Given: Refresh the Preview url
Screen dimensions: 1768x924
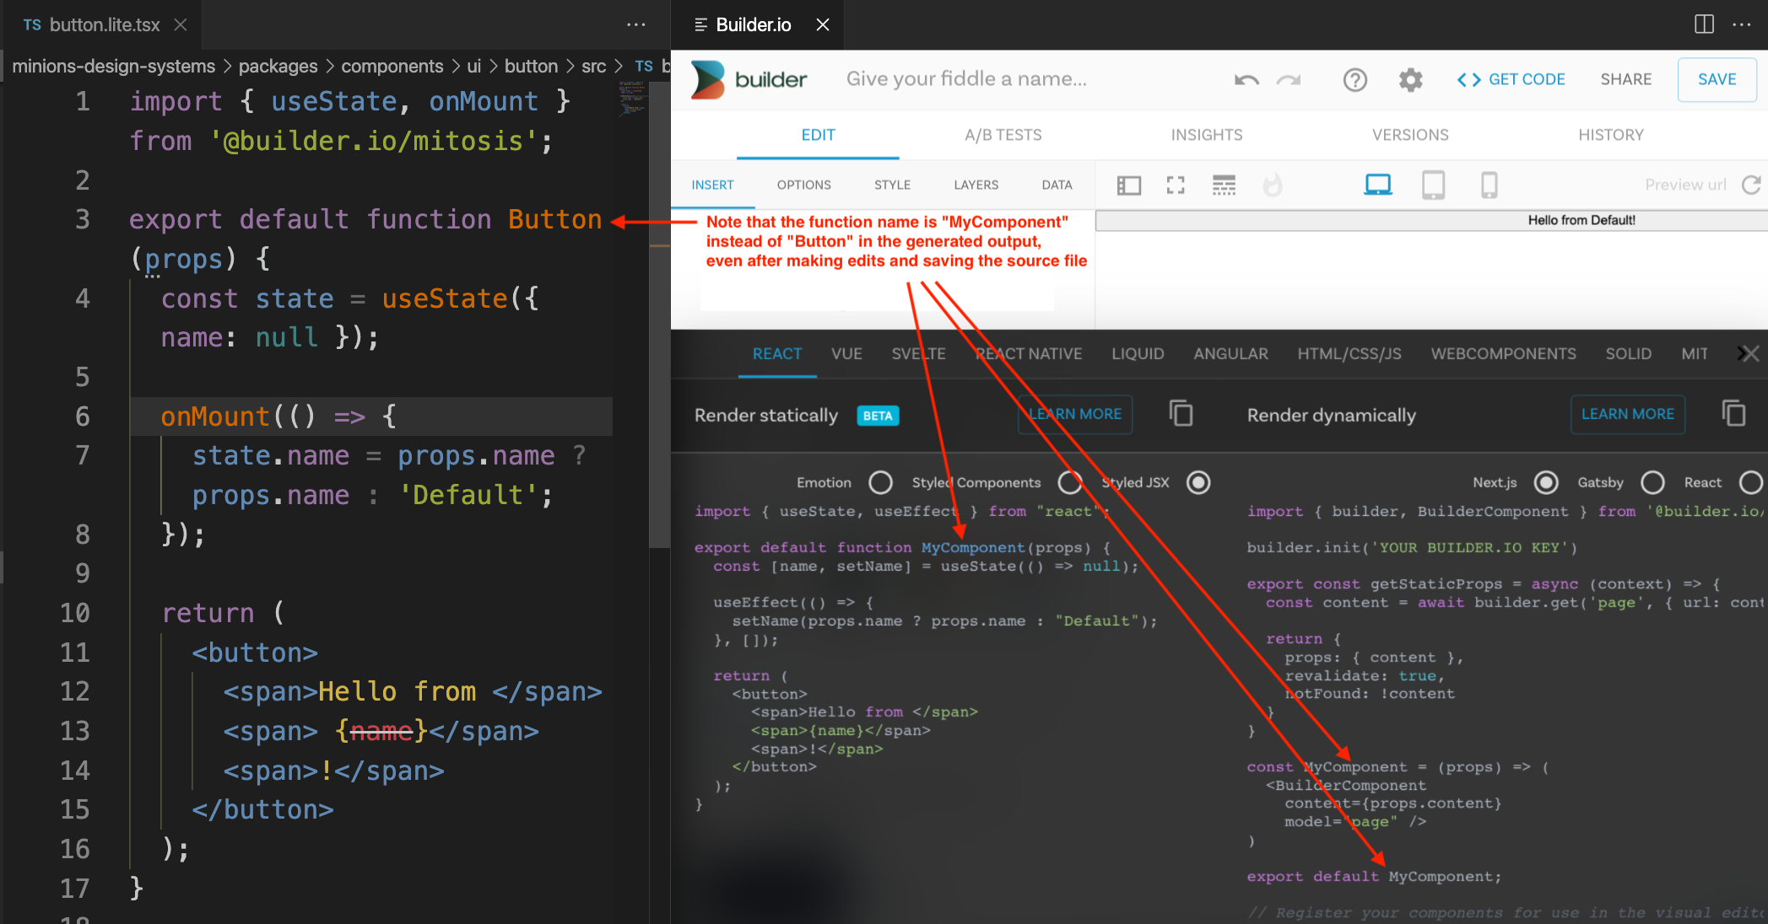Looking at the screenshot, I should (x=1753, y=184).
